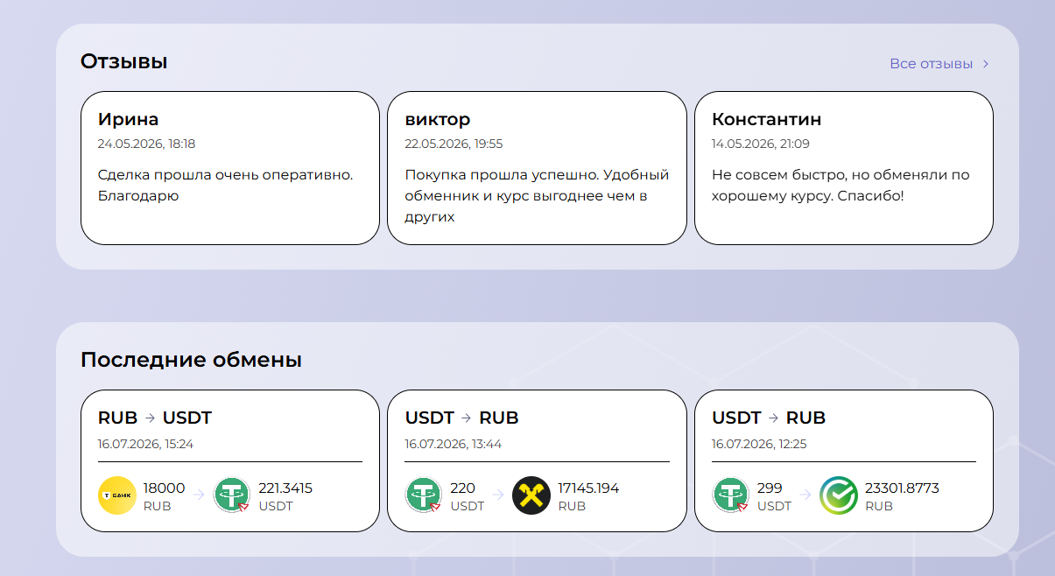Click the arrow between 299 USDT and 23301.8773 RUB
This screenshot has width=1055, height=576.
point(805,495)
